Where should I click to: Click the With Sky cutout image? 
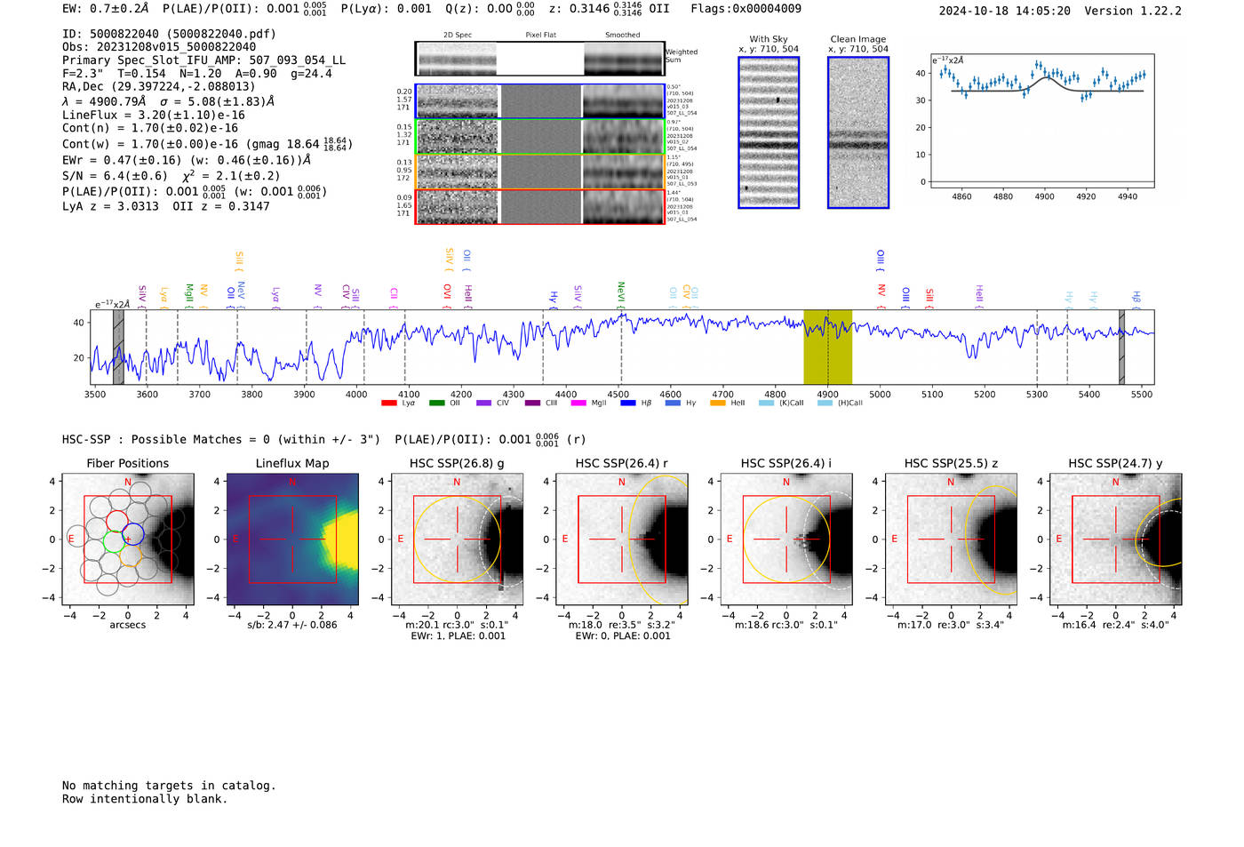tap(769, 132)
